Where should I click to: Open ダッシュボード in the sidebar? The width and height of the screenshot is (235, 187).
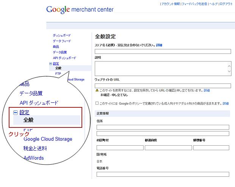coord(62,35)
